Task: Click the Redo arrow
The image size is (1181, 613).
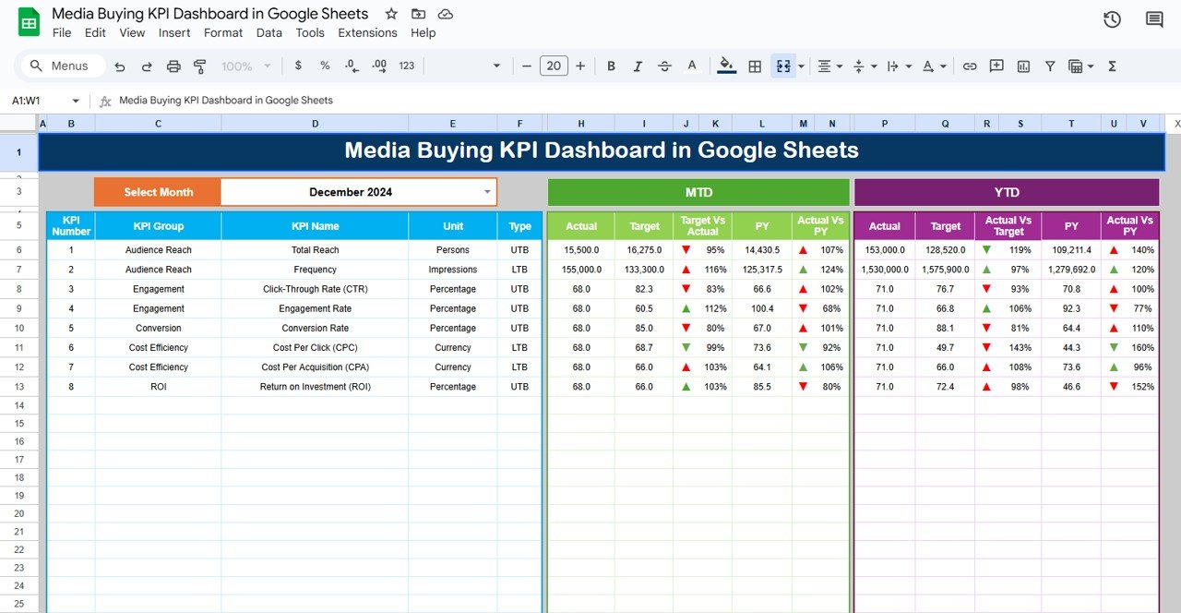Action: point(147,66)
